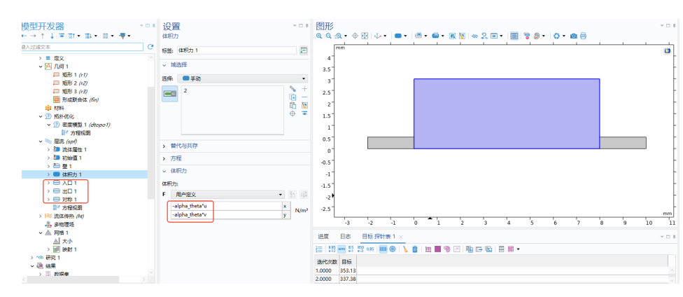Click the hide-for-physics eye icon in model builder
Screen dimensions: 683x297
pos(62,36)
